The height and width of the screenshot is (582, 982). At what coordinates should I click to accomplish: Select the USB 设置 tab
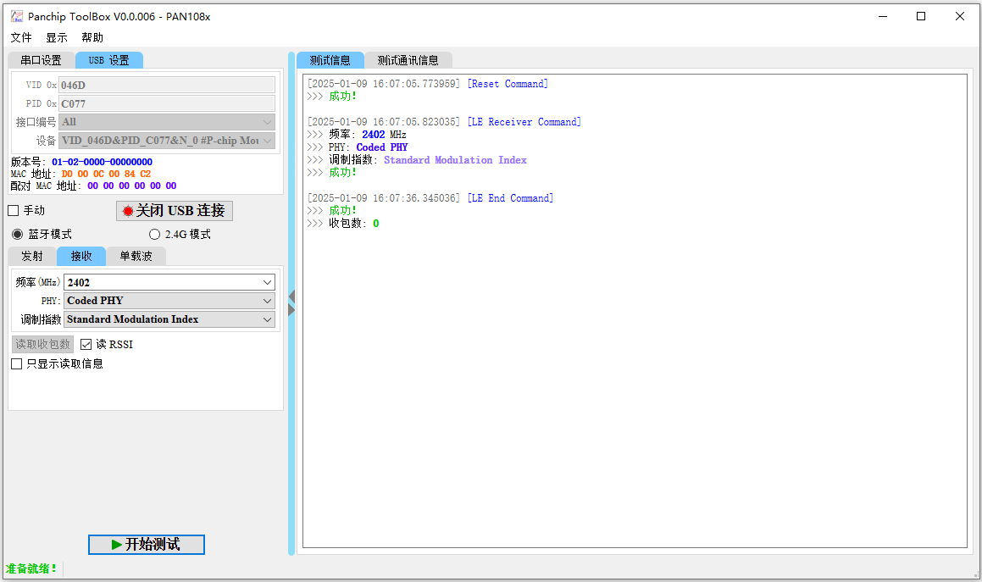(x=109, y=60)
